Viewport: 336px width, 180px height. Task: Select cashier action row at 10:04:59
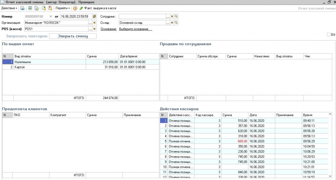244,146
